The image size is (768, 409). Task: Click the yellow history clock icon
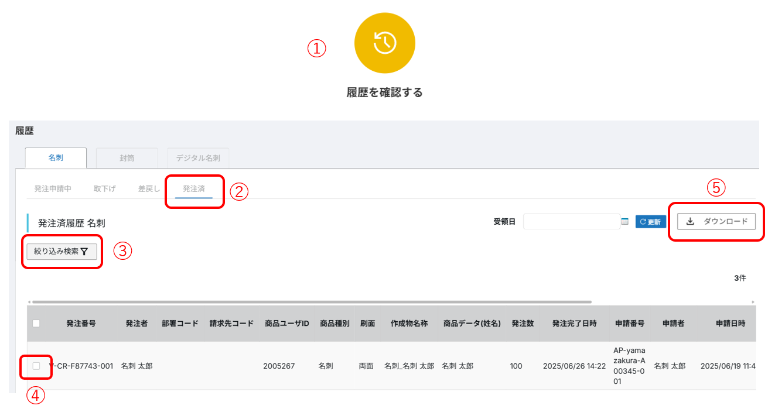pos(384,43)
